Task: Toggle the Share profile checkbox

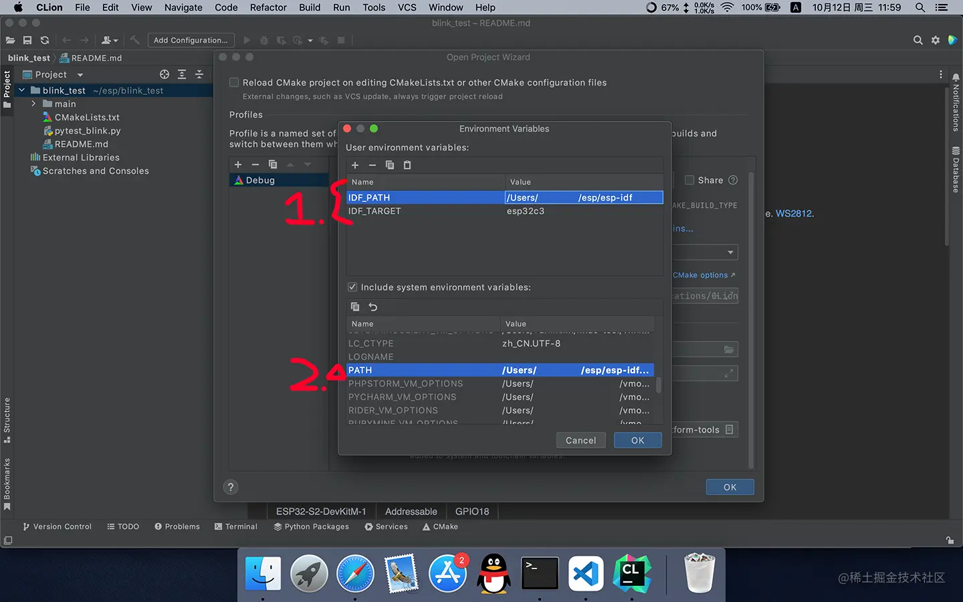Action: [689, 180]
